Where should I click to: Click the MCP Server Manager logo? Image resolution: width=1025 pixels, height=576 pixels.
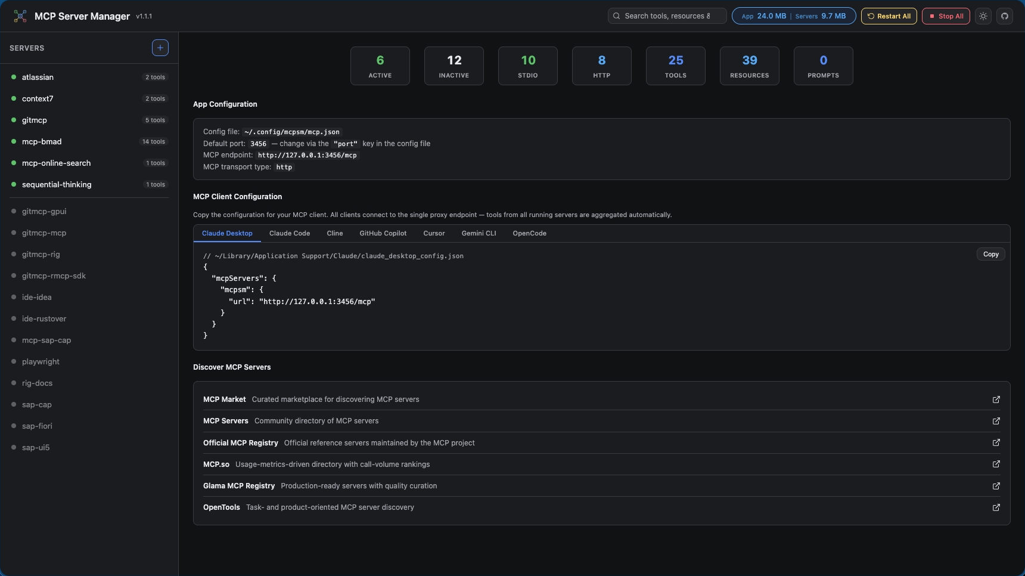(20, 16)
